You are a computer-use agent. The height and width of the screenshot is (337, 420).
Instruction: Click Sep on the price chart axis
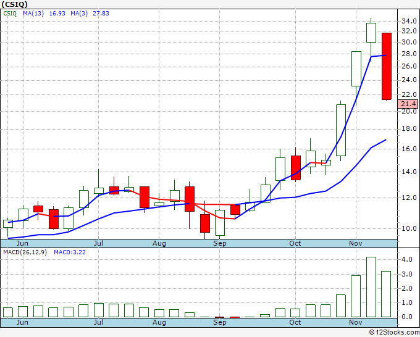pyautogui.click(x=220, y=243)
